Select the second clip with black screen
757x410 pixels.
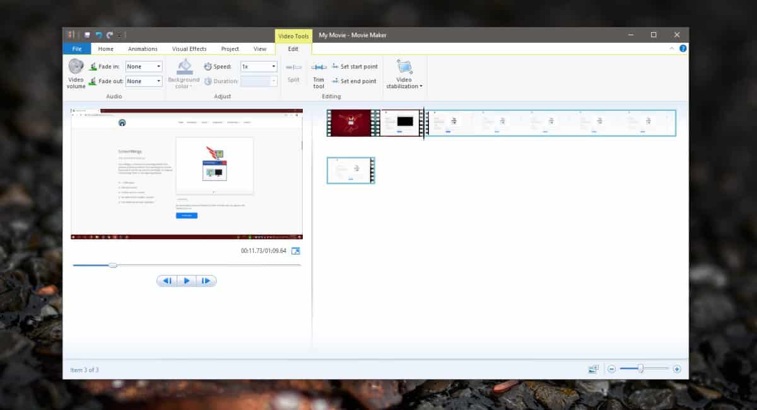click(402, 123)
